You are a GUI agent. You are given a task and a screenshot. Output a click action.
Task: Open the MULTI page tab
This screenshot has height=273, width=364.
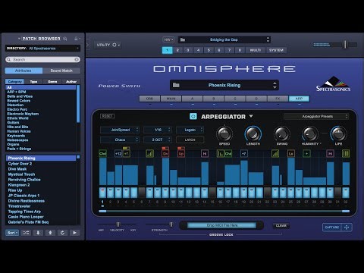click(x=256, y=50)
